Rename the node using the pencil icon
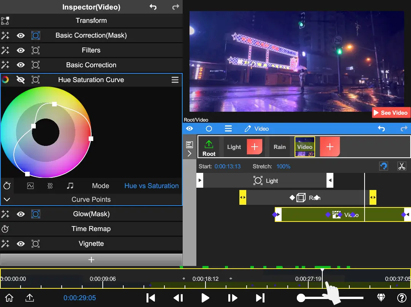The image size is (411, 307). pos(247,128)
